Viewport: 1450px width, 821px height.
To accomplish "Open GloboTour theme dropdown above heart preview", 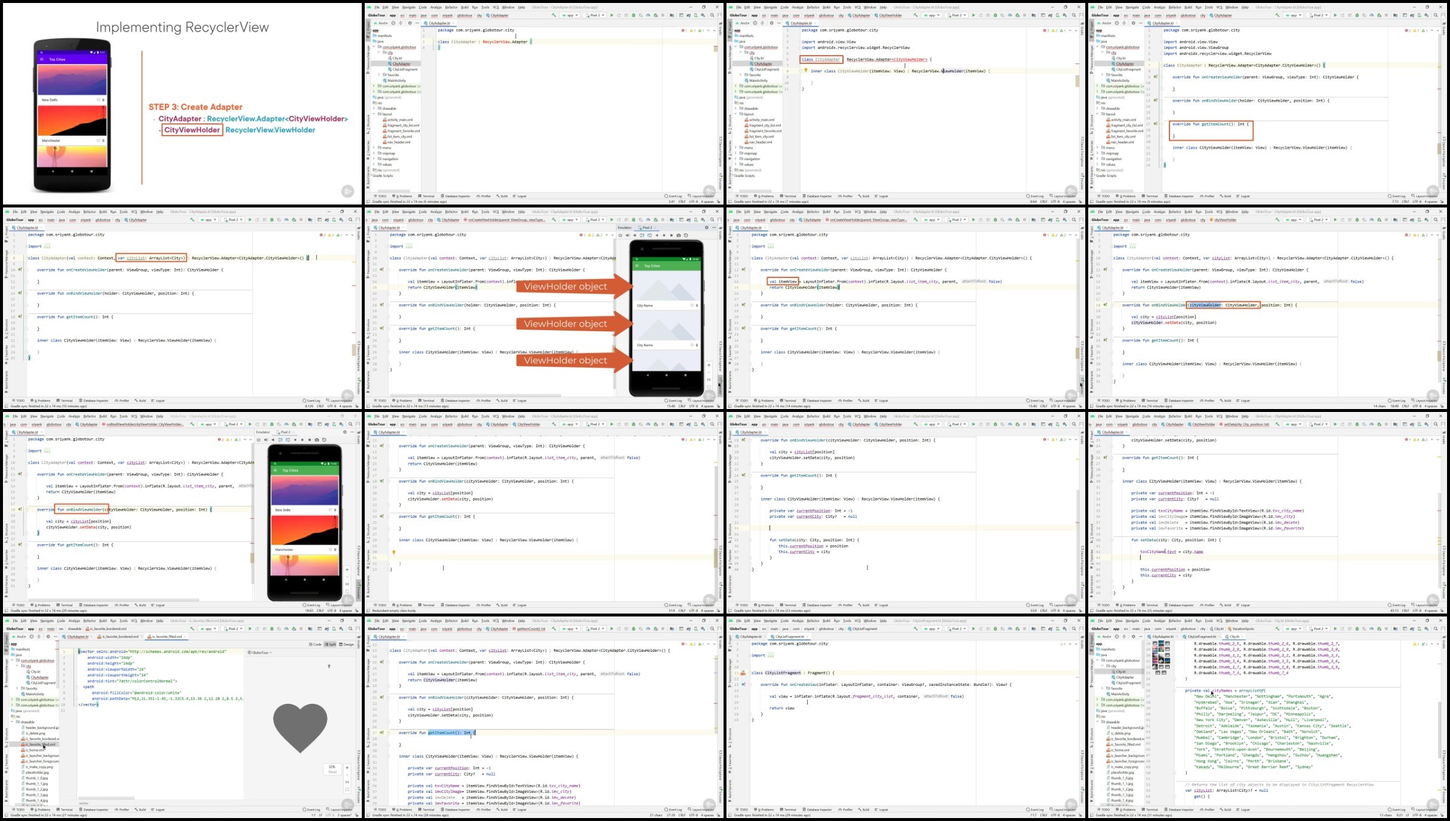I will pos(261,652).
